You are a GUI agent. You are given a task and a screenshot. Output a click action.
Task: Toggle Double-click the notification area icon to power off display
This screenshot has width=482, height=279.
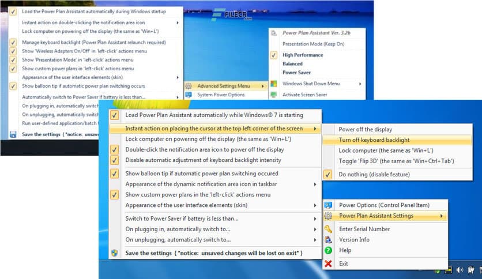pyautogui.click(x=114, y=150)
